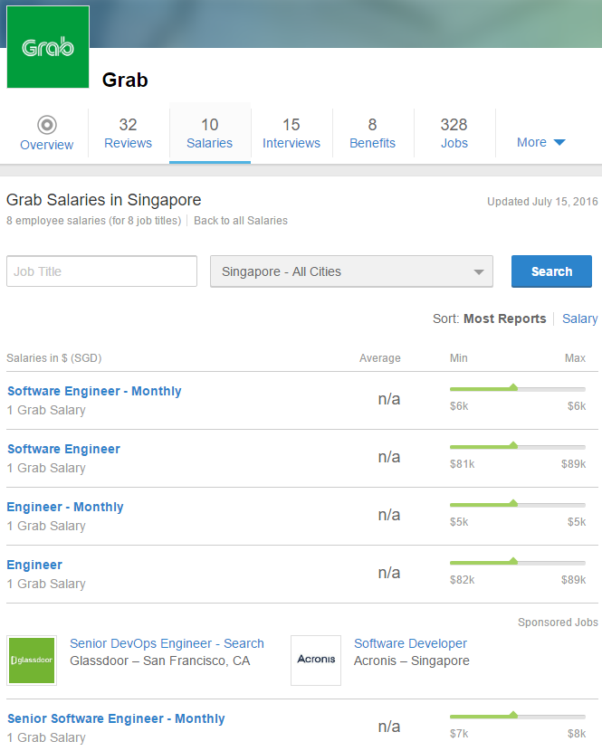Open Software Engineer - Monthly salary details
The image size is (602, 751).
point(94,392)
